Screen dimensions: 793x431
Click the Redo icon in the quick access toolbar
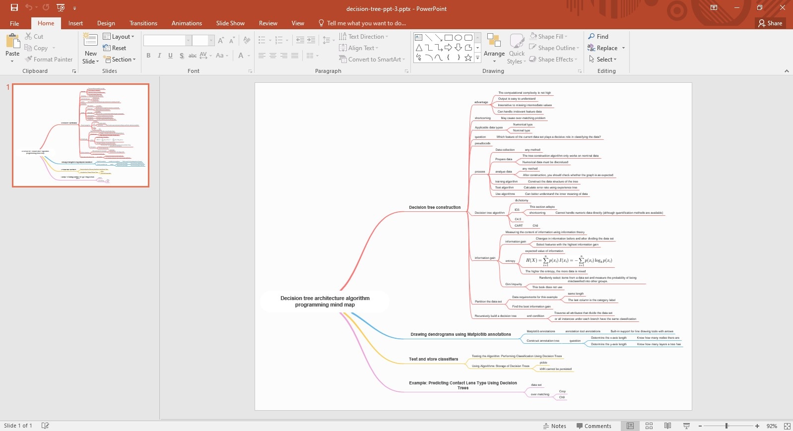tap(46, 7)
